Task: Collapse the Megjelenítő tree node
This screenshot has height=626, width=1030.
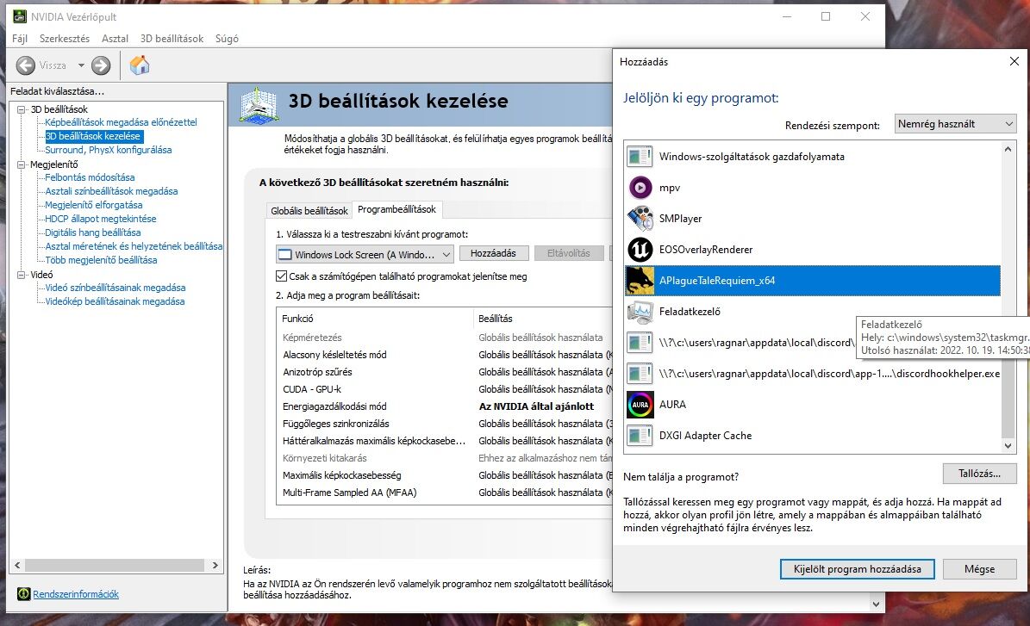Action: coord(22,164)
